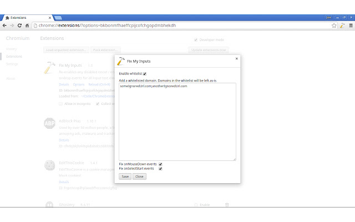
Task: Open History in Chromium sidebar
Action: pos(11,49)
